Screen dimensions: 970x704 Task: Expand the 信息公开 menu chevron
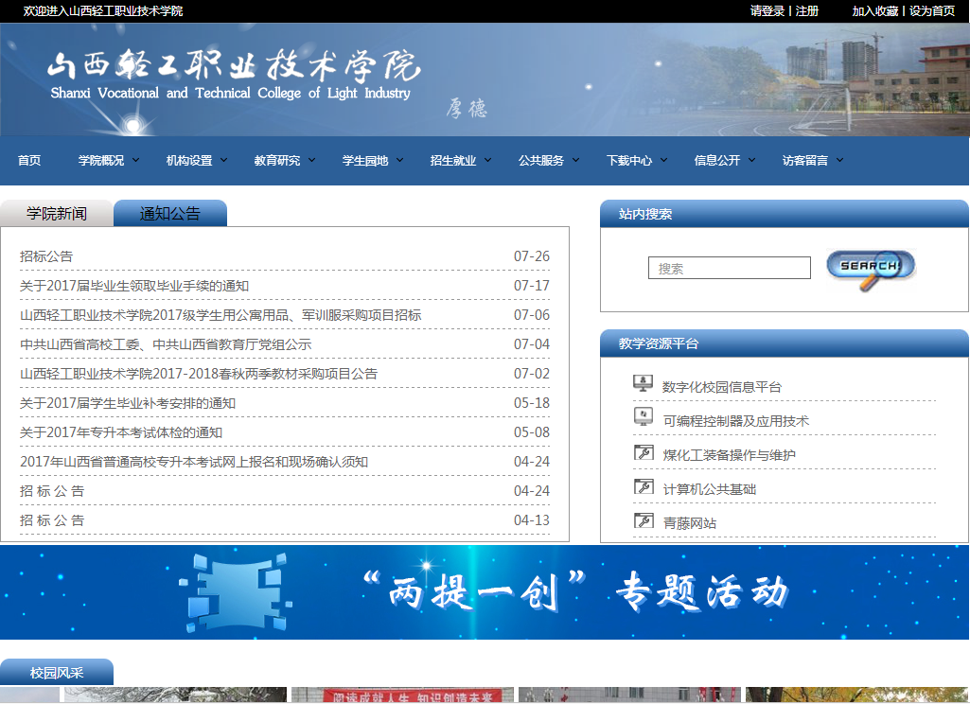(x=752, y=160)
